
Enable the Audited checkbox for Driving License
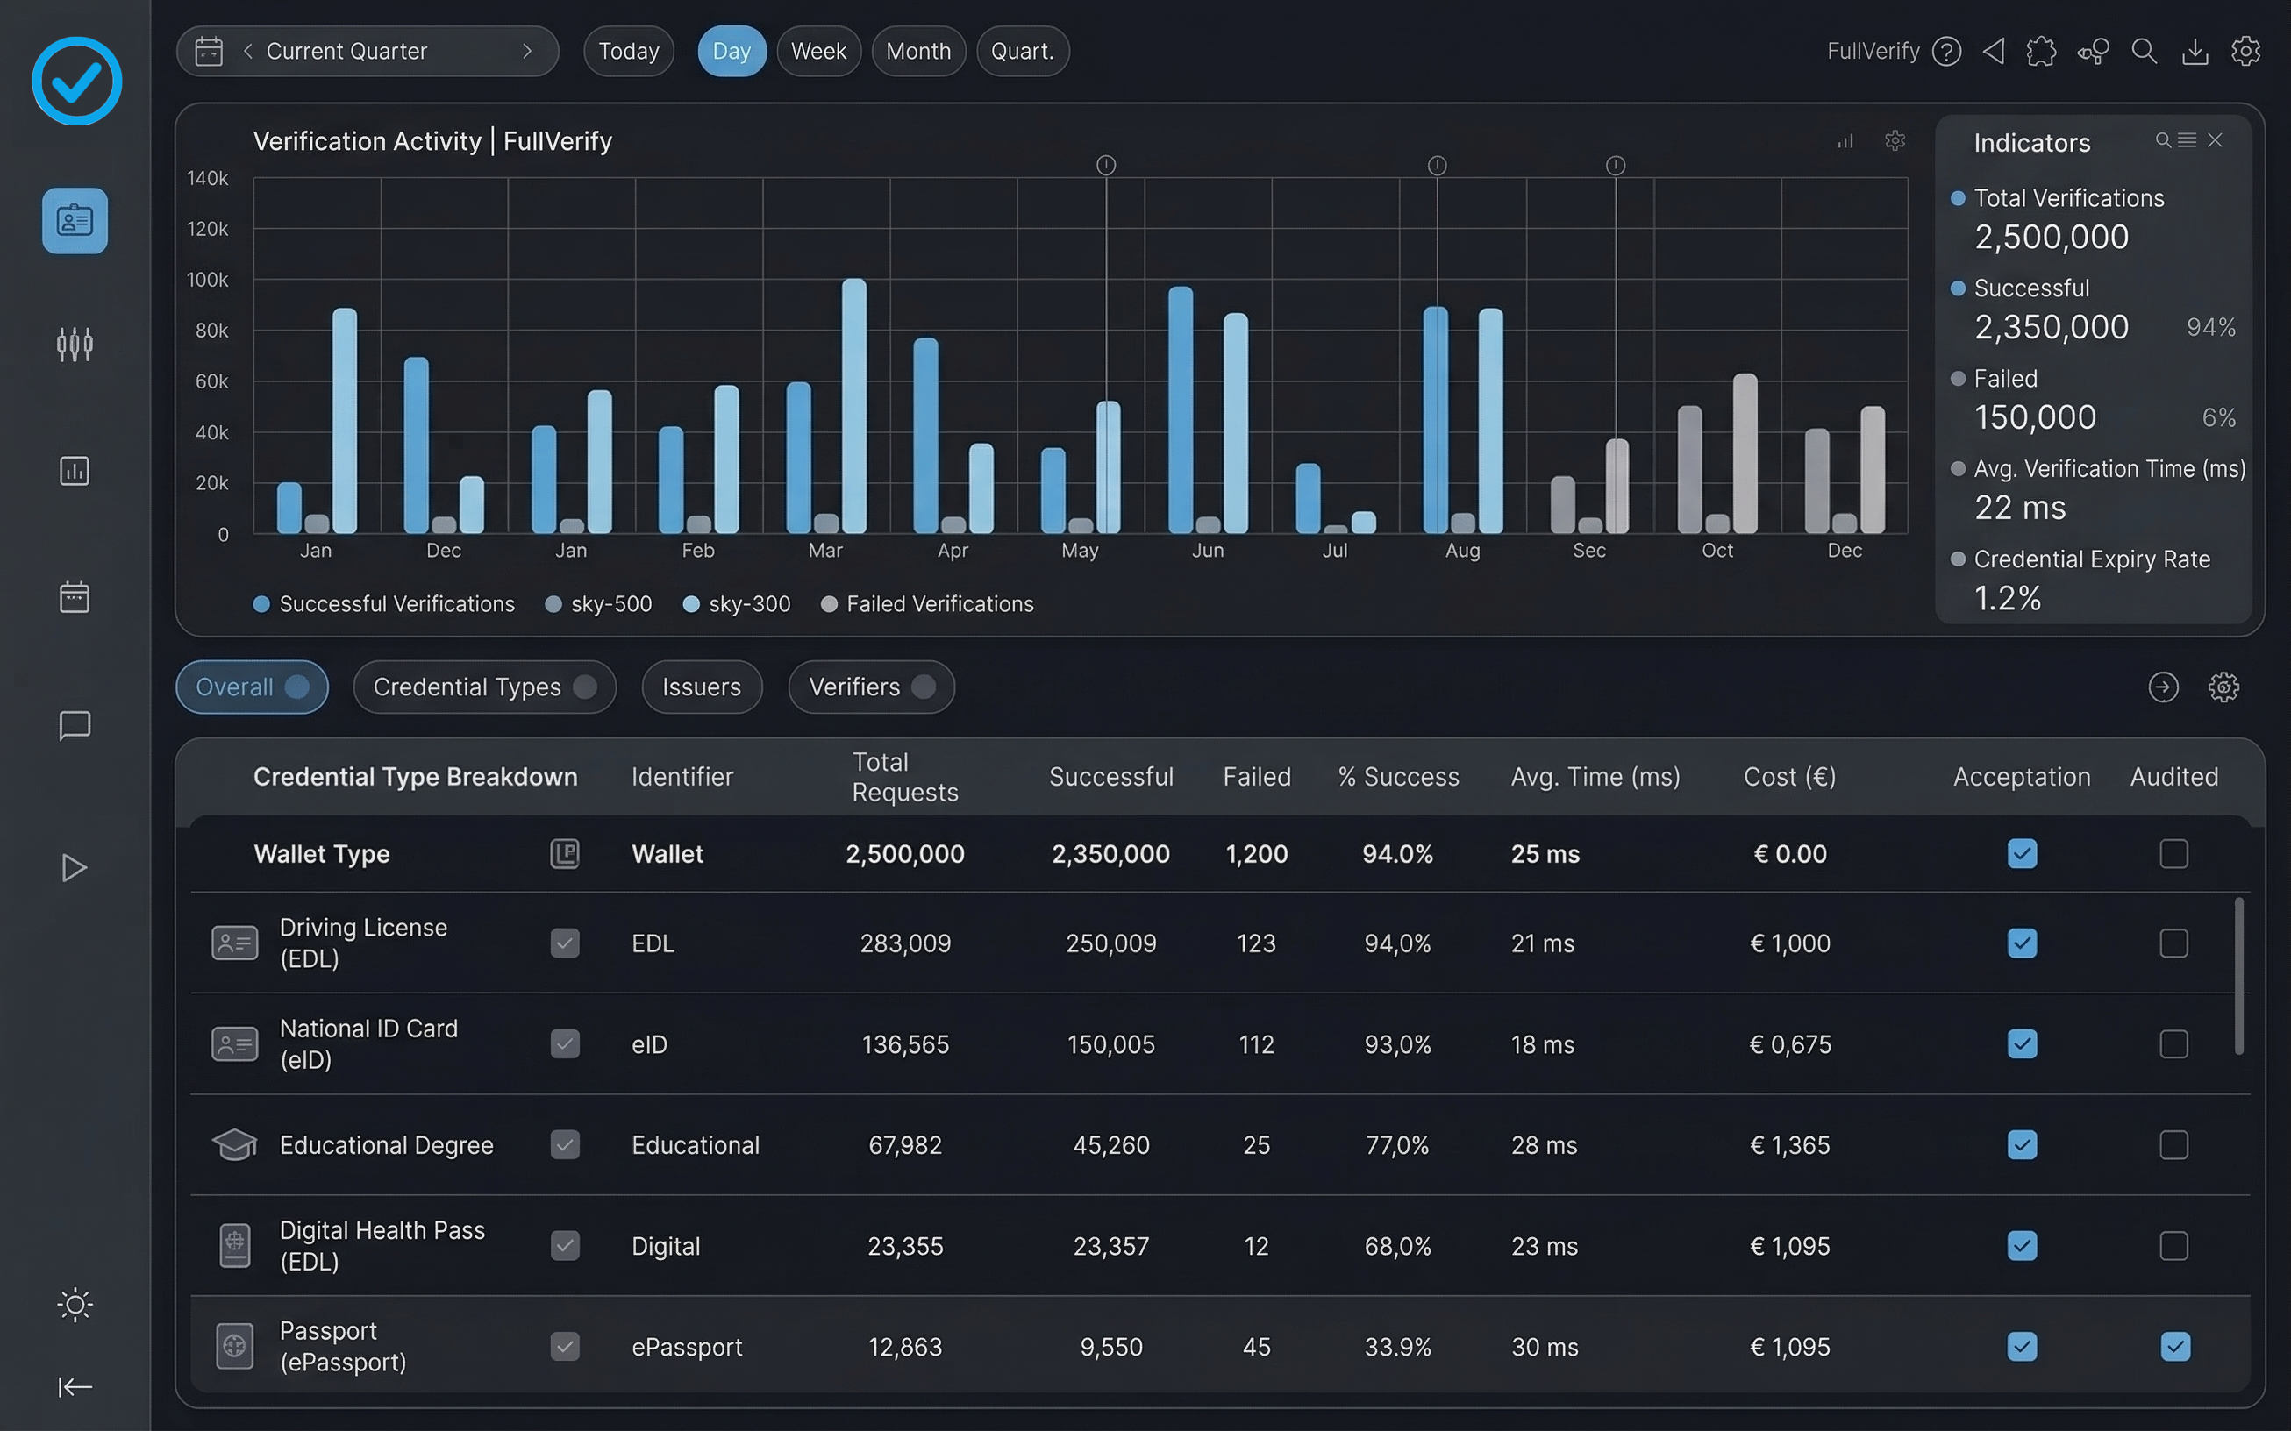click(2173, 943)
